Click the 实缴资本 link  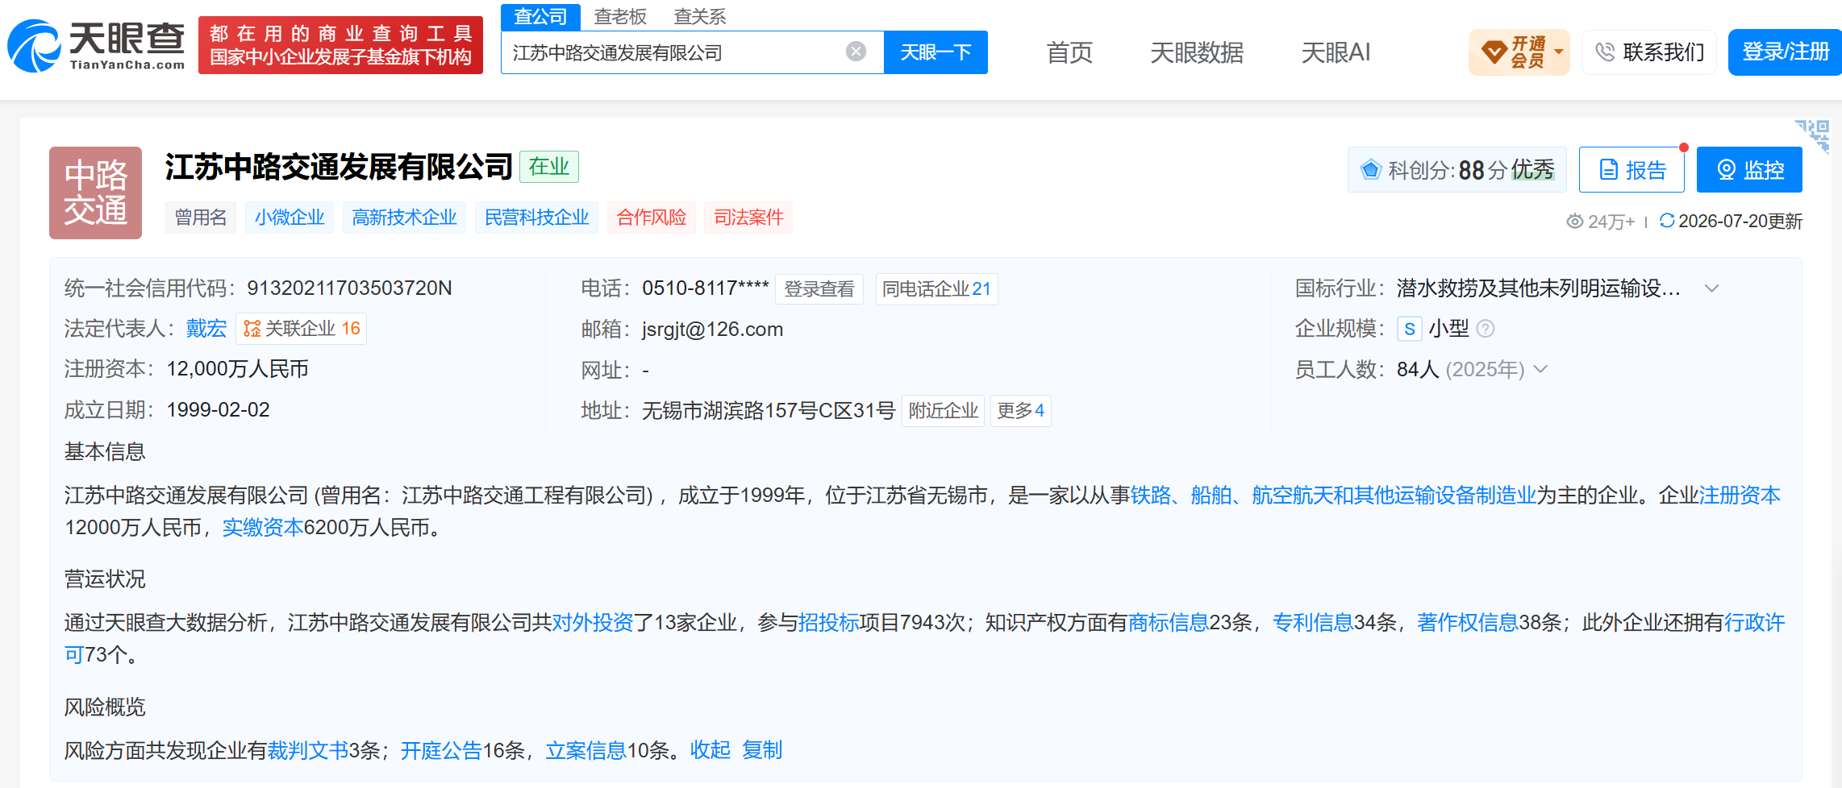[x=262, y=528]
